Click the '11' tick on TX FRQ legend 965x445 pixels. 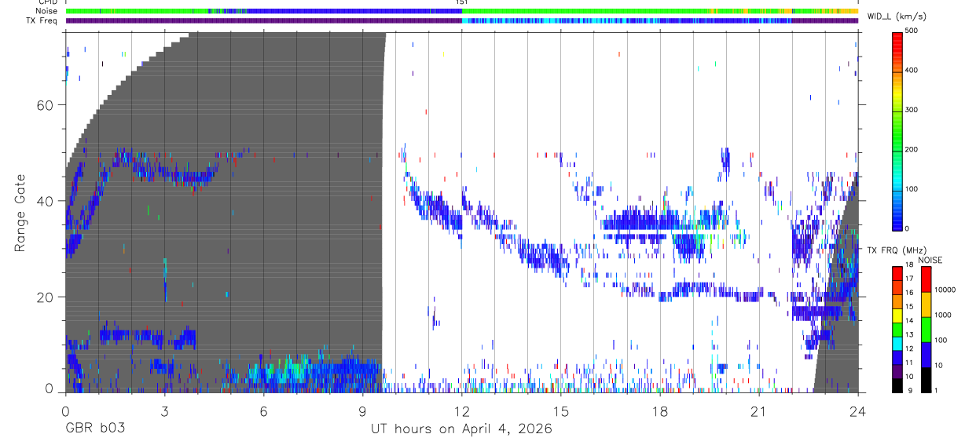pos(909,364)
